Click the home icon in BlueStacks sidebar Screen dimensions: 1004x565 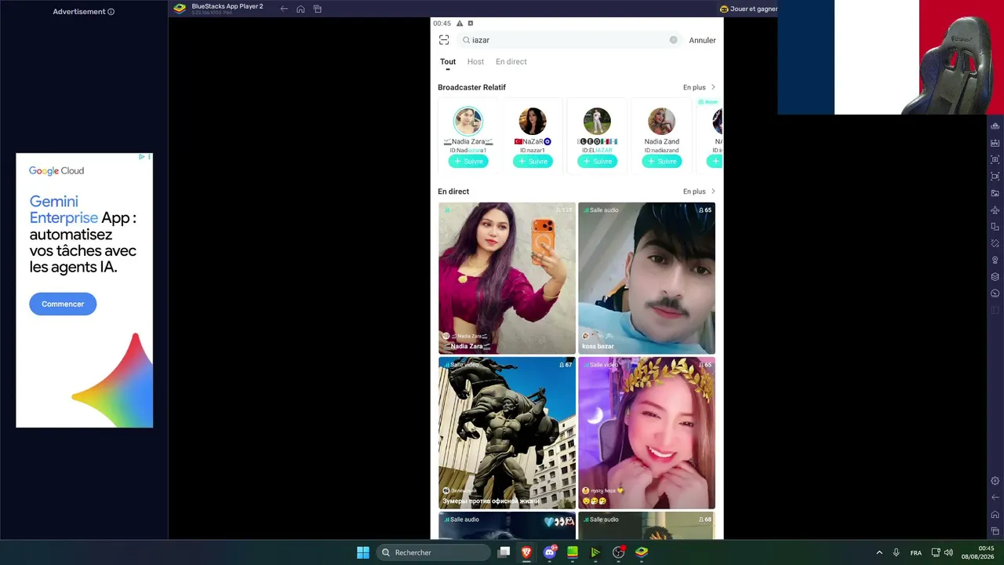tap(995, 515)
